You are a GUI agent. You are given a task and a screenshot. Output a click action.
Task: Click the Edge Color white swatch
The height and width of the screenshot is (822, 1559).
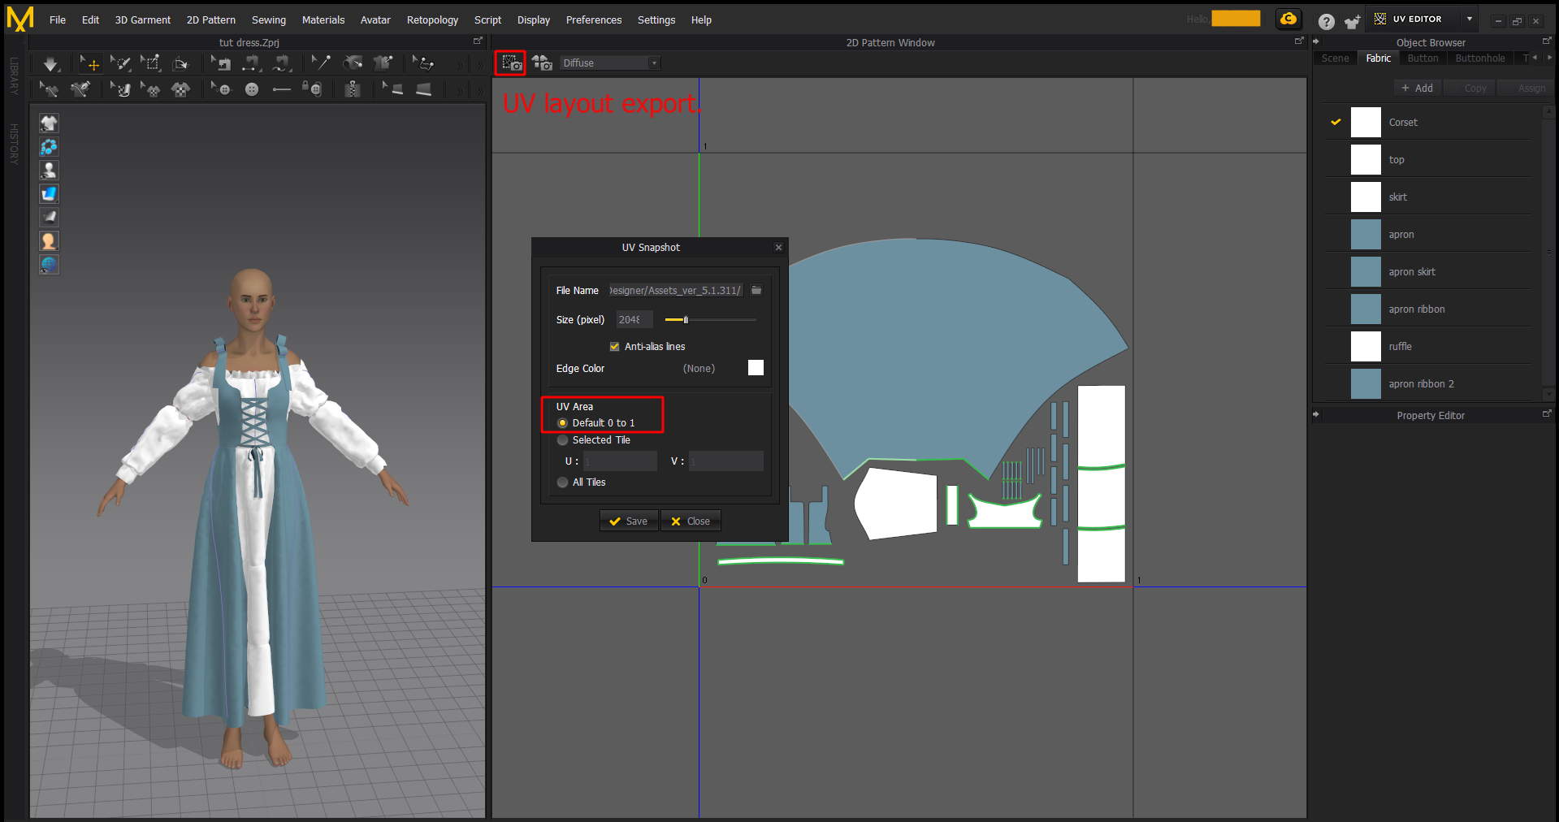[756, 368]
